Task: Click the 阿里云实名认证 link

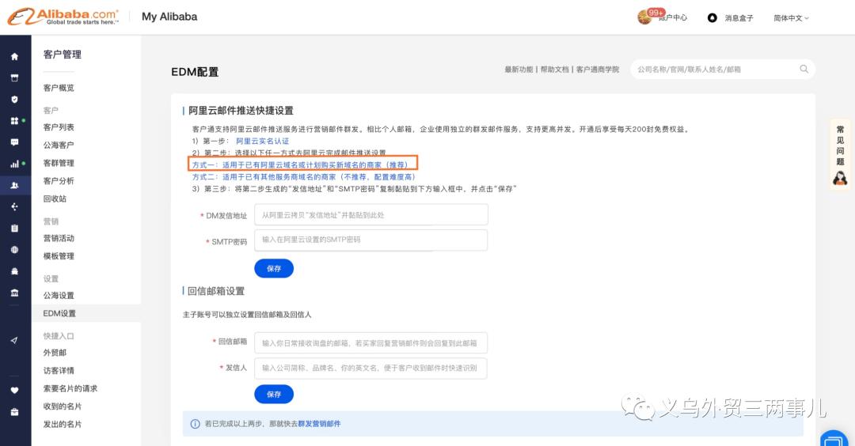Action: (x=262, y=141)
